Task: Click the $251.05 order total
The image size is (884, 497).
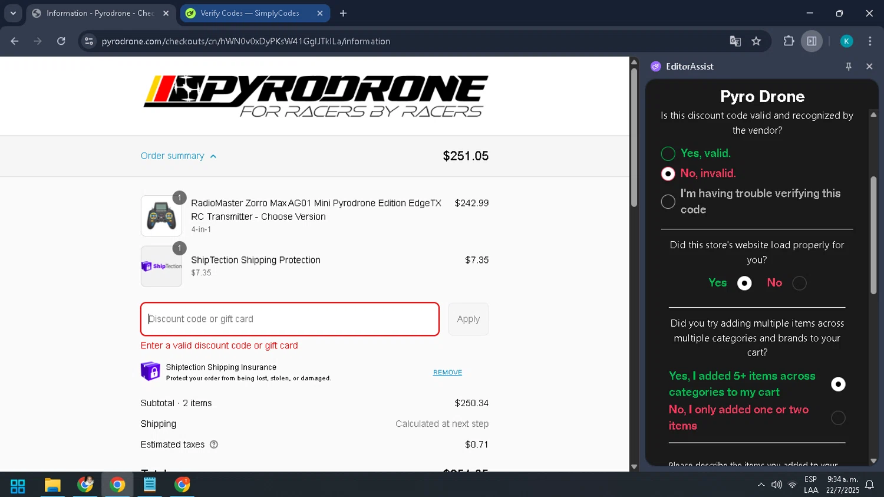Action: click(x=466, y=156)
